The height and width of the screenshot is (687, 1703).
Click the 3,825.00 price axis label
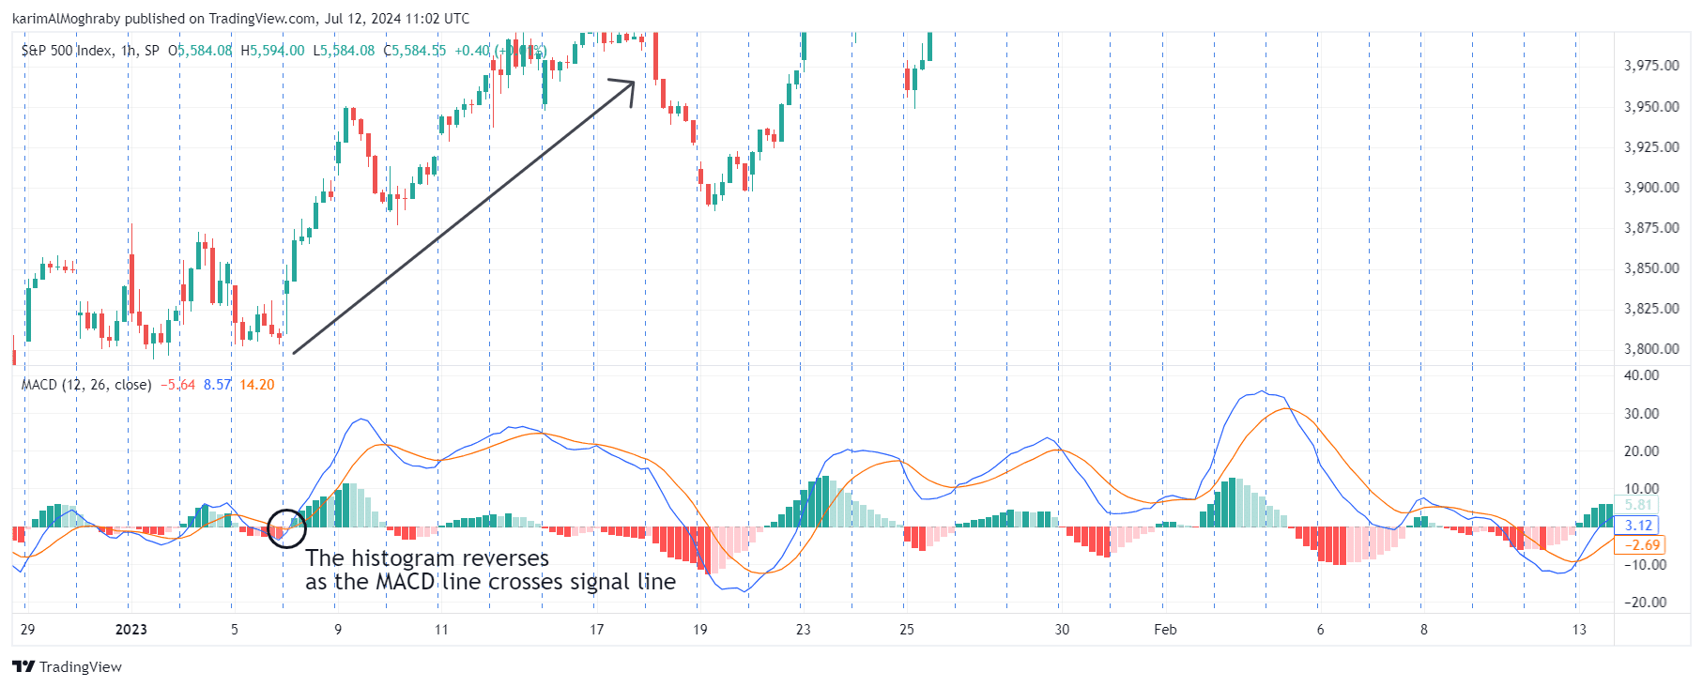(1651, 309)
